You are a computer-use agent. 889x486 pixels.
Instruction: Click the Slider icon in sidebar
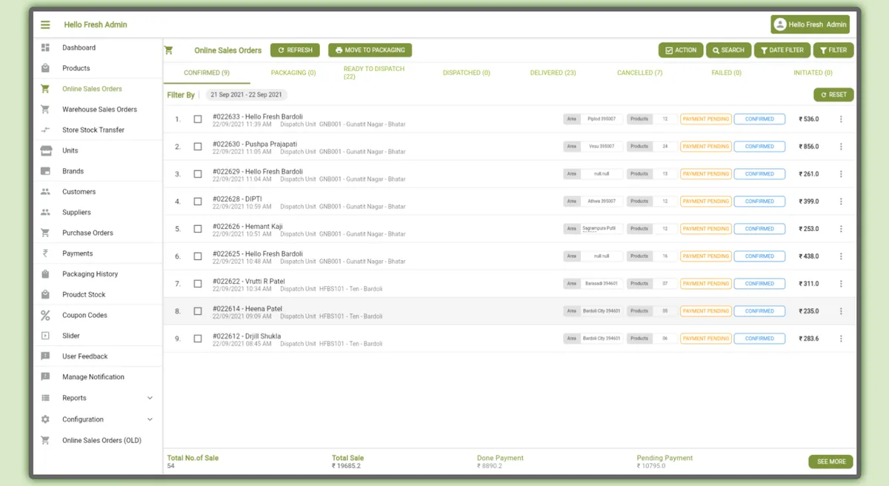coord(45,336)
